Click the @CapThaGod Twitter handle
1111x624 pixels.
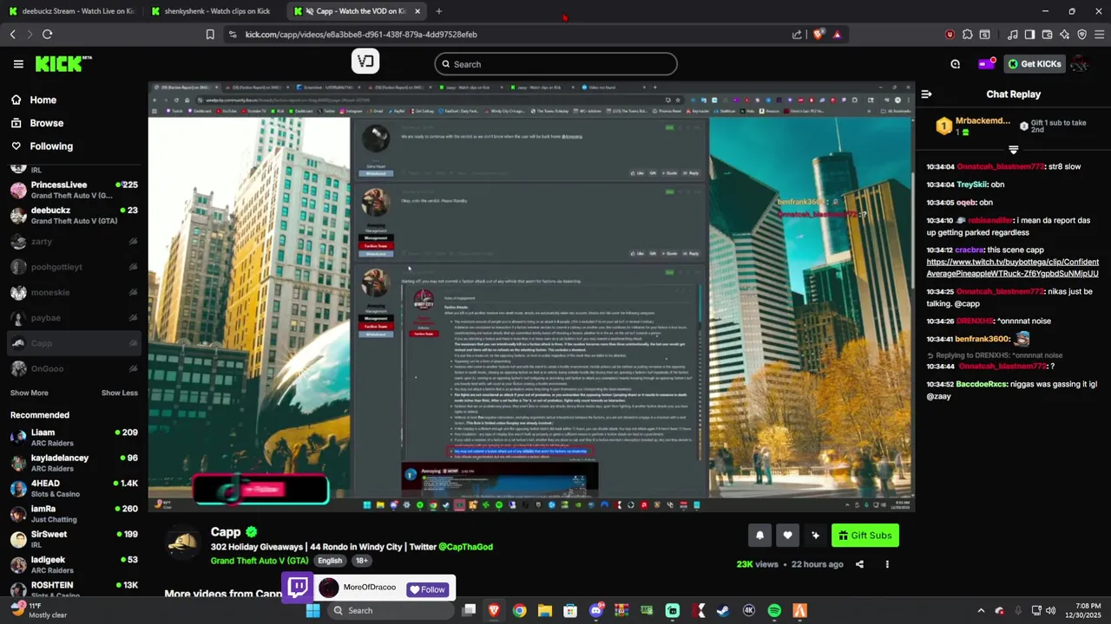[x=465, y=547]
